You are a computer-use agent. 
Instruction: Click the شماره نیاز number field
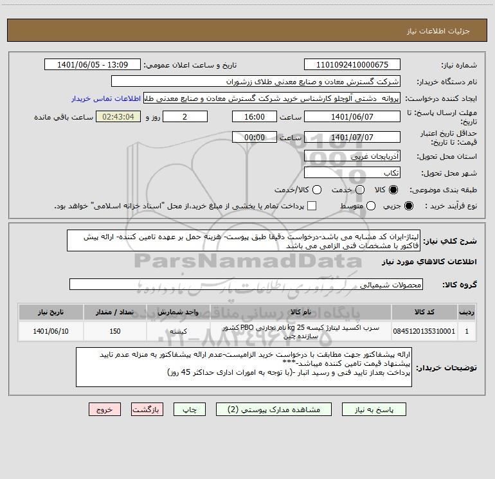(352, 65)
